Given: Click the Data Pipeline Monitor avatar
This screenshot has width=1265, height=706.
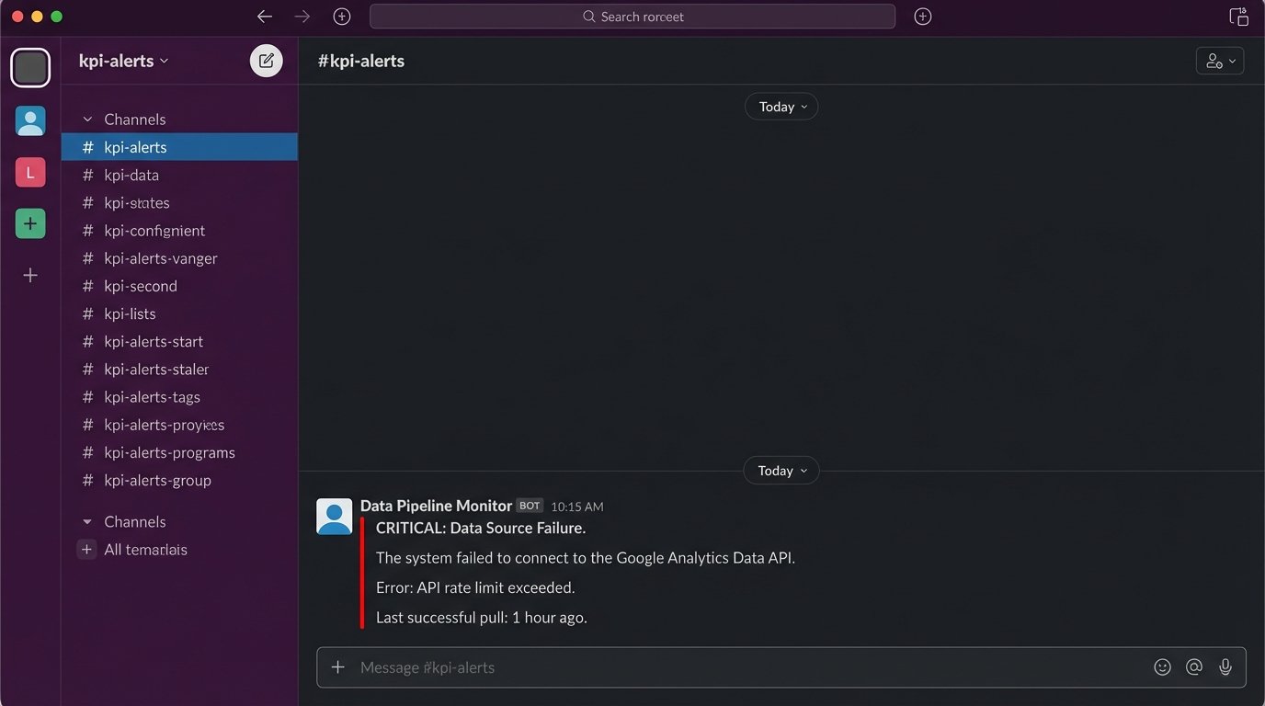Looking at the screenshot, I should (x=334, y=517).
